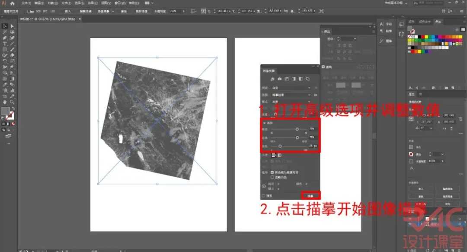Select the Paintbrush tool

[12, 50]
